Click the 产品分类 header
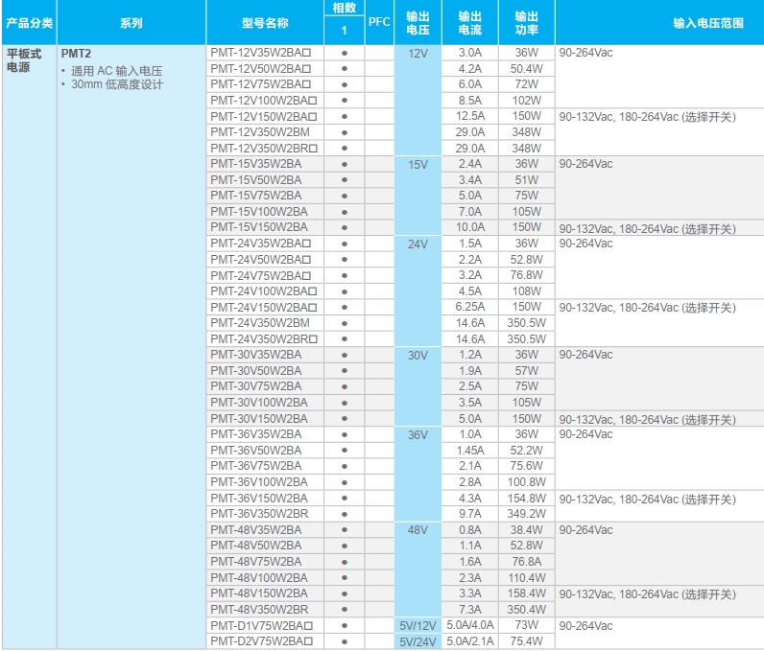Screen dimensions: 764x651 [29, 23]
